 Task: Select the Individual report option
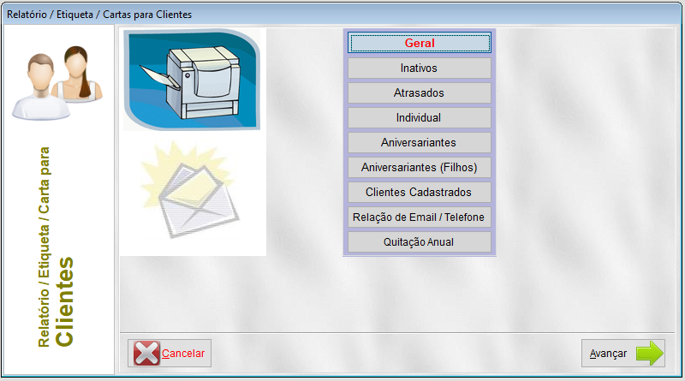tap(419, 118)
